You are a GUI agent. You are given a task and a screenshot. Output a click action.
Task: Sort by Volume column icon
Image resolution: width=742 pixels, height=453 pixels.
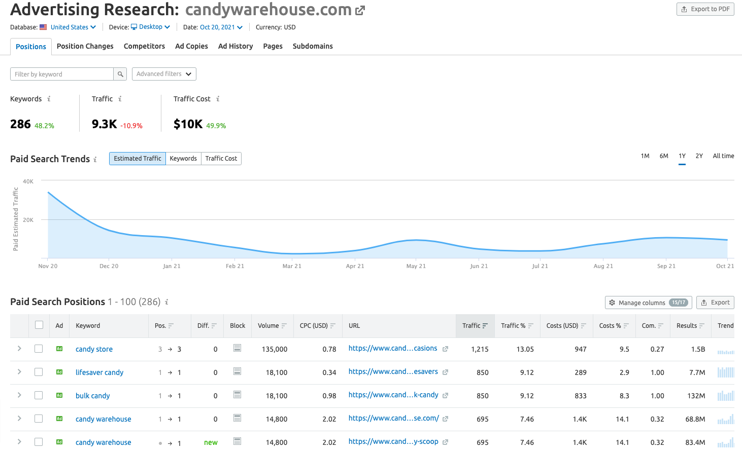284,326
